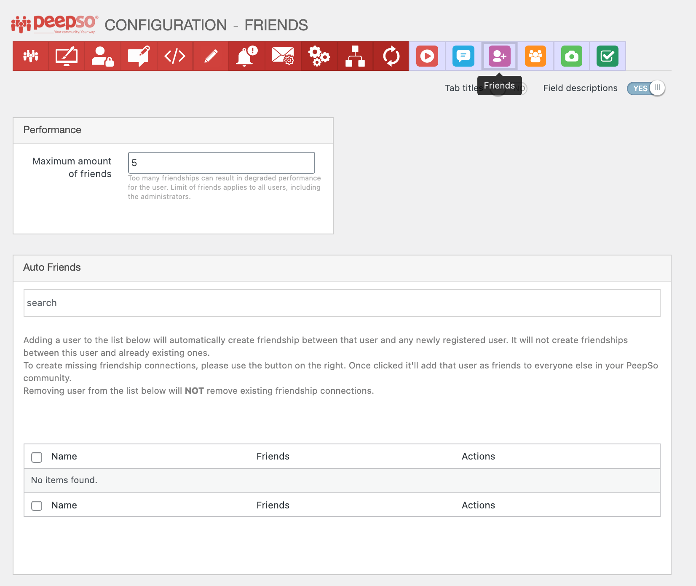Image resolution: width=696 pixels, height=586 pixels.
Task: Click the Friends column header
Action: click(273, 456)
